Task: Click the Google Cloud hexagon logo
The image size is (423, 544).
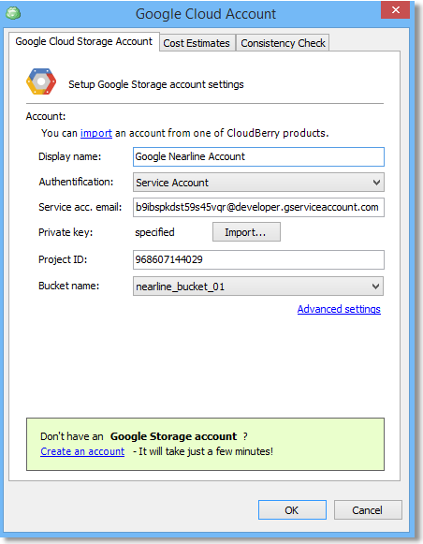Action: (41, 81)
